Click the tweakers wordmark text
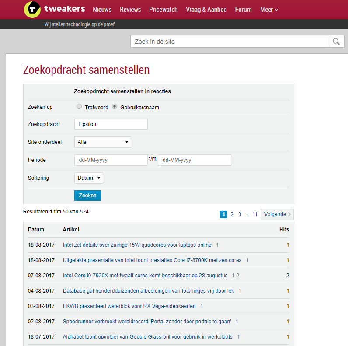Viewport: 348px width, 346px height. coord(64,9)
